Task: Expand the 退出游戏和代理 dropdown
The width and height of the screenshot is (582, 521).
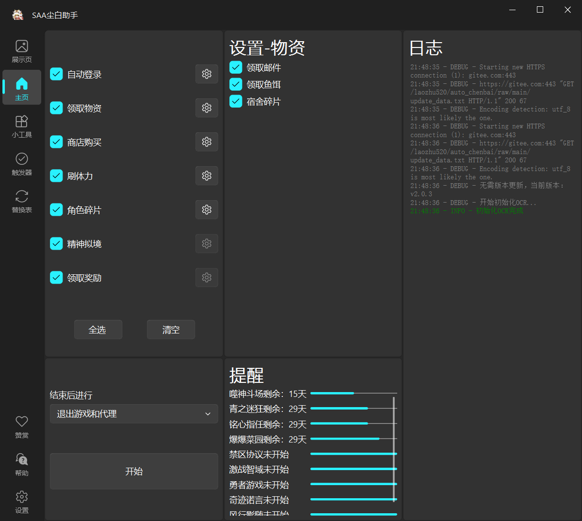Action: 134,414
